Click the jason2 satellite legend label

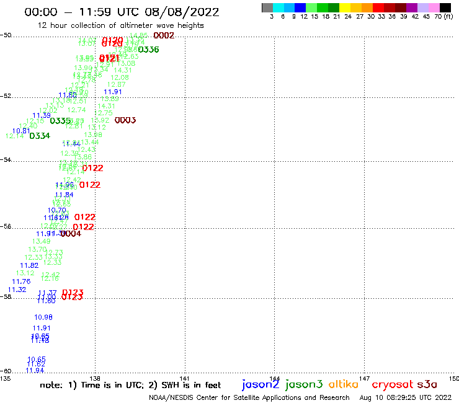coord(261,384)
